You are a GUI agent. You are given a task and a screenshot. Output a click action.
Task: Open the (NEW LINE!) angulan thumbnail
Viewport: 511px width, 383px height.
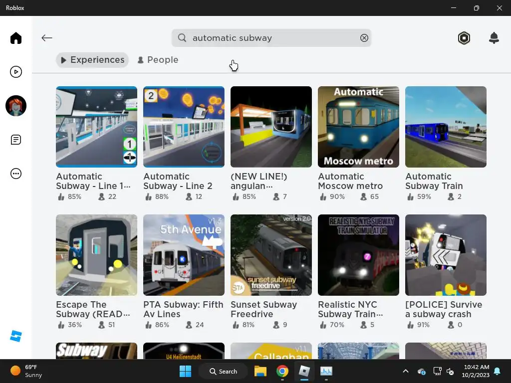[271, 127]
